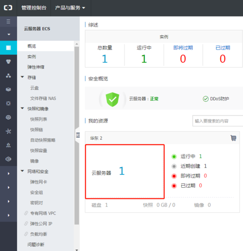Click the Alibaba Cloud logo icon

(8, 8)
